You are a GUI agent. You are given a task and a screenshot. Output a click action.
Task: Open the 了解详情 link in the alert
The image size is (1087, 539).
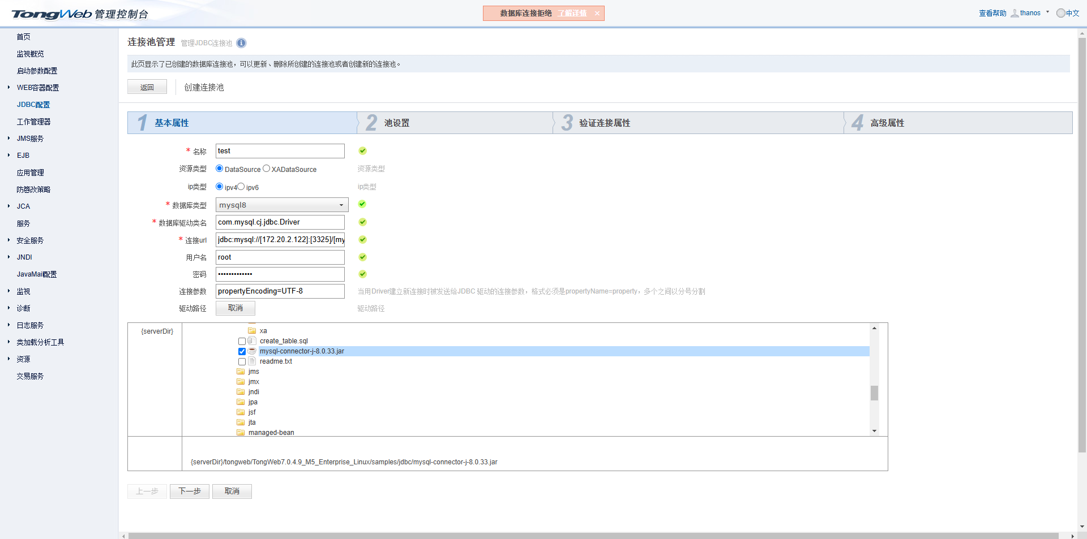click(x=572, y=14)
